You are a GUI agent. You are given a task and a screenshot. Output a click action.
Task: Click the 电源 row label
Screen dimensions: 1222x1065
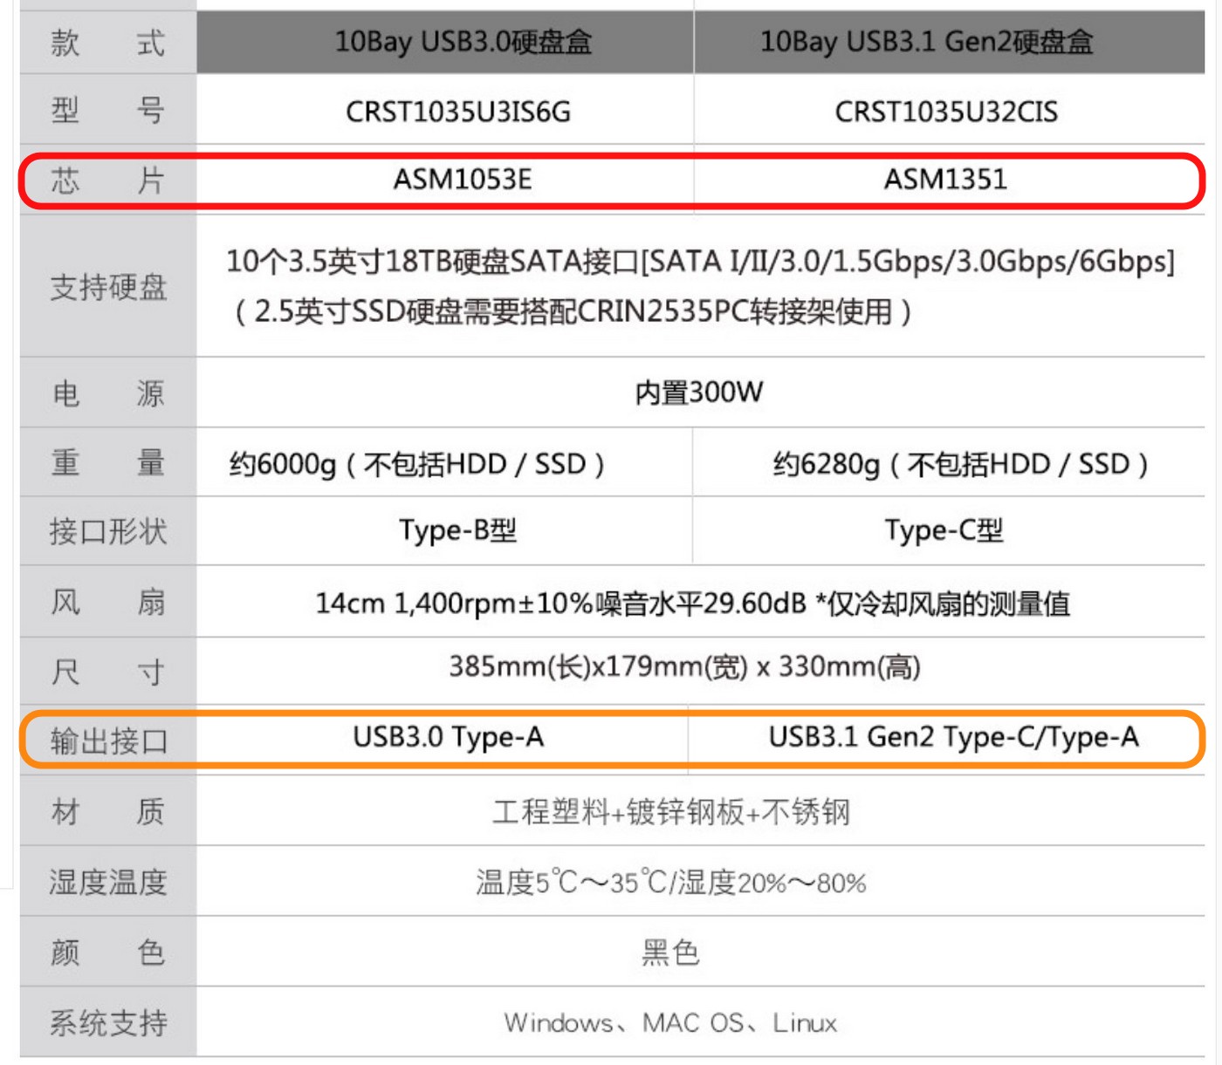108,393
